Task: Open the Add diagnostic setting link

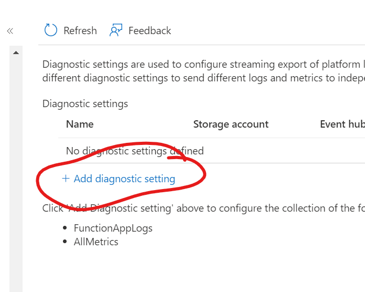Action: point(124,179)
